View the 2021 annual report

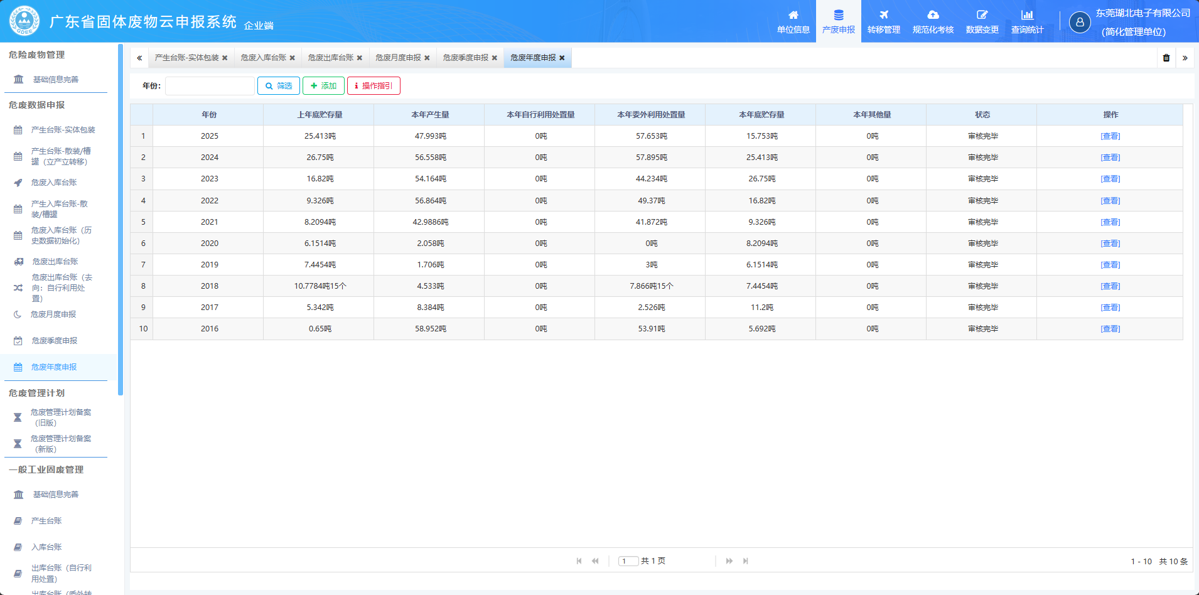1110,222
